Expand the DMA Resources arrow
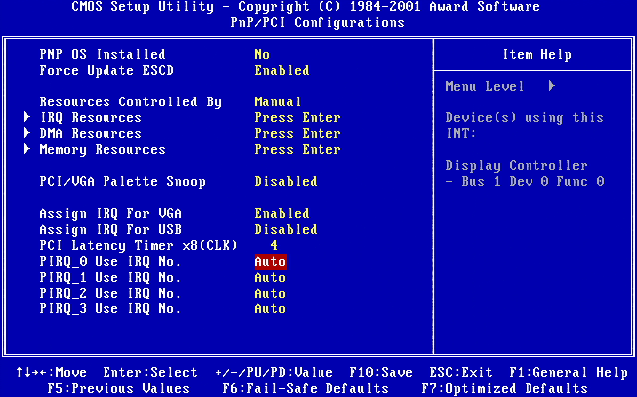637x397 pixels. click(27, 133)
